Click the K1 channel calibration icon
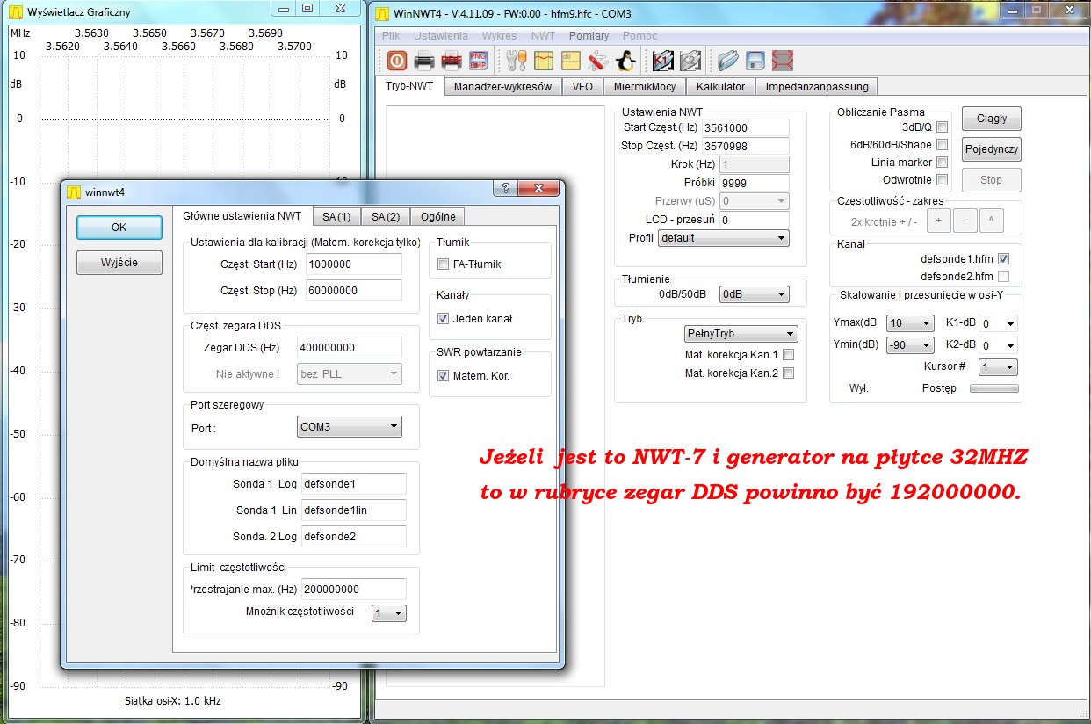Viewport: 1091px width, 724px height. 663,61
